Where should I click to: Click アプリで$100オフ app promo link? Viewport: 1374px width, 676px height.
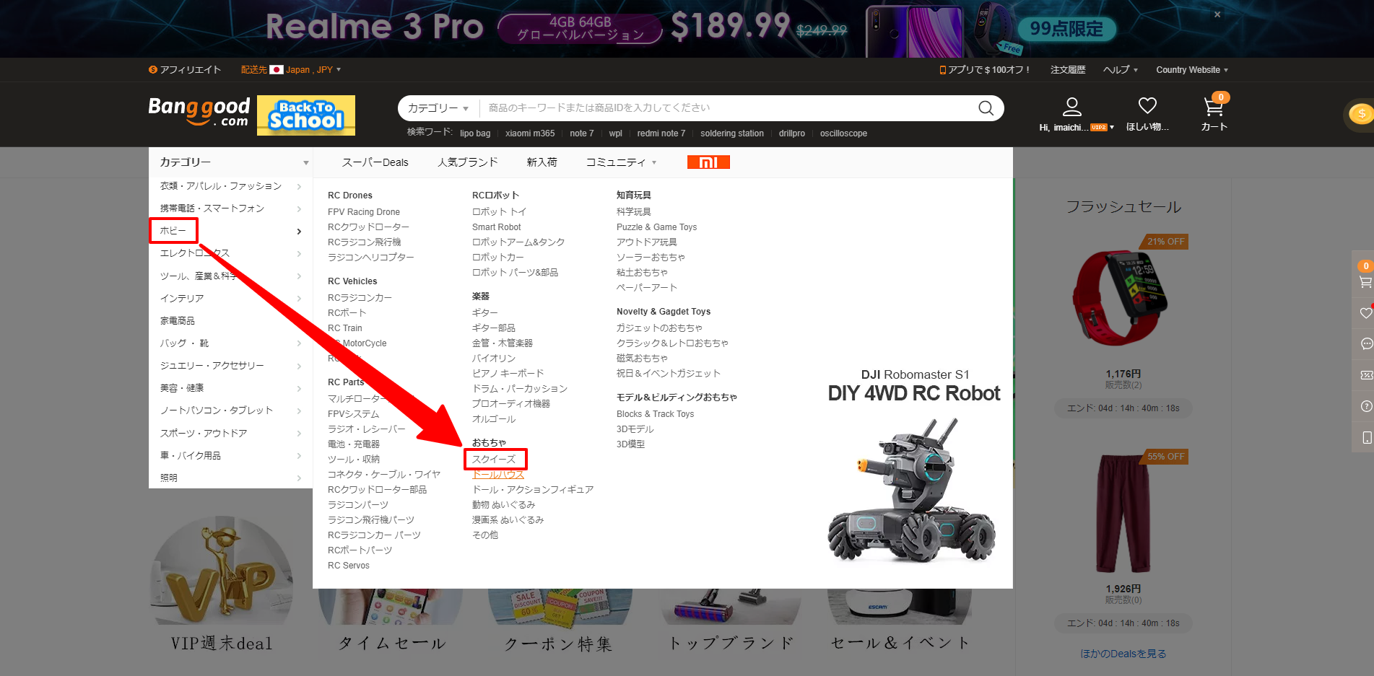[x=984, y=70]
